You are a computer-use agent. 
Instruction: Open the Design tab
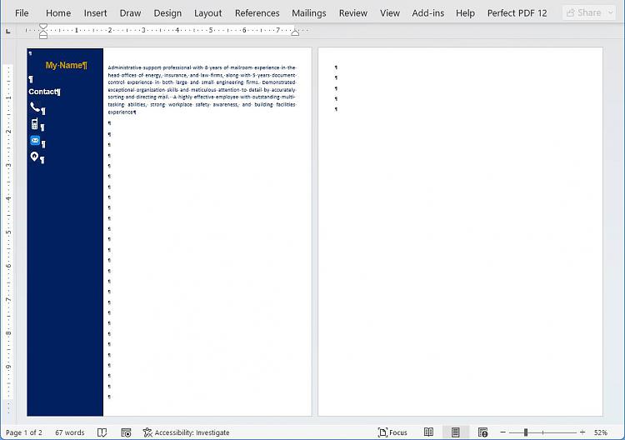(x=167, y=13)
